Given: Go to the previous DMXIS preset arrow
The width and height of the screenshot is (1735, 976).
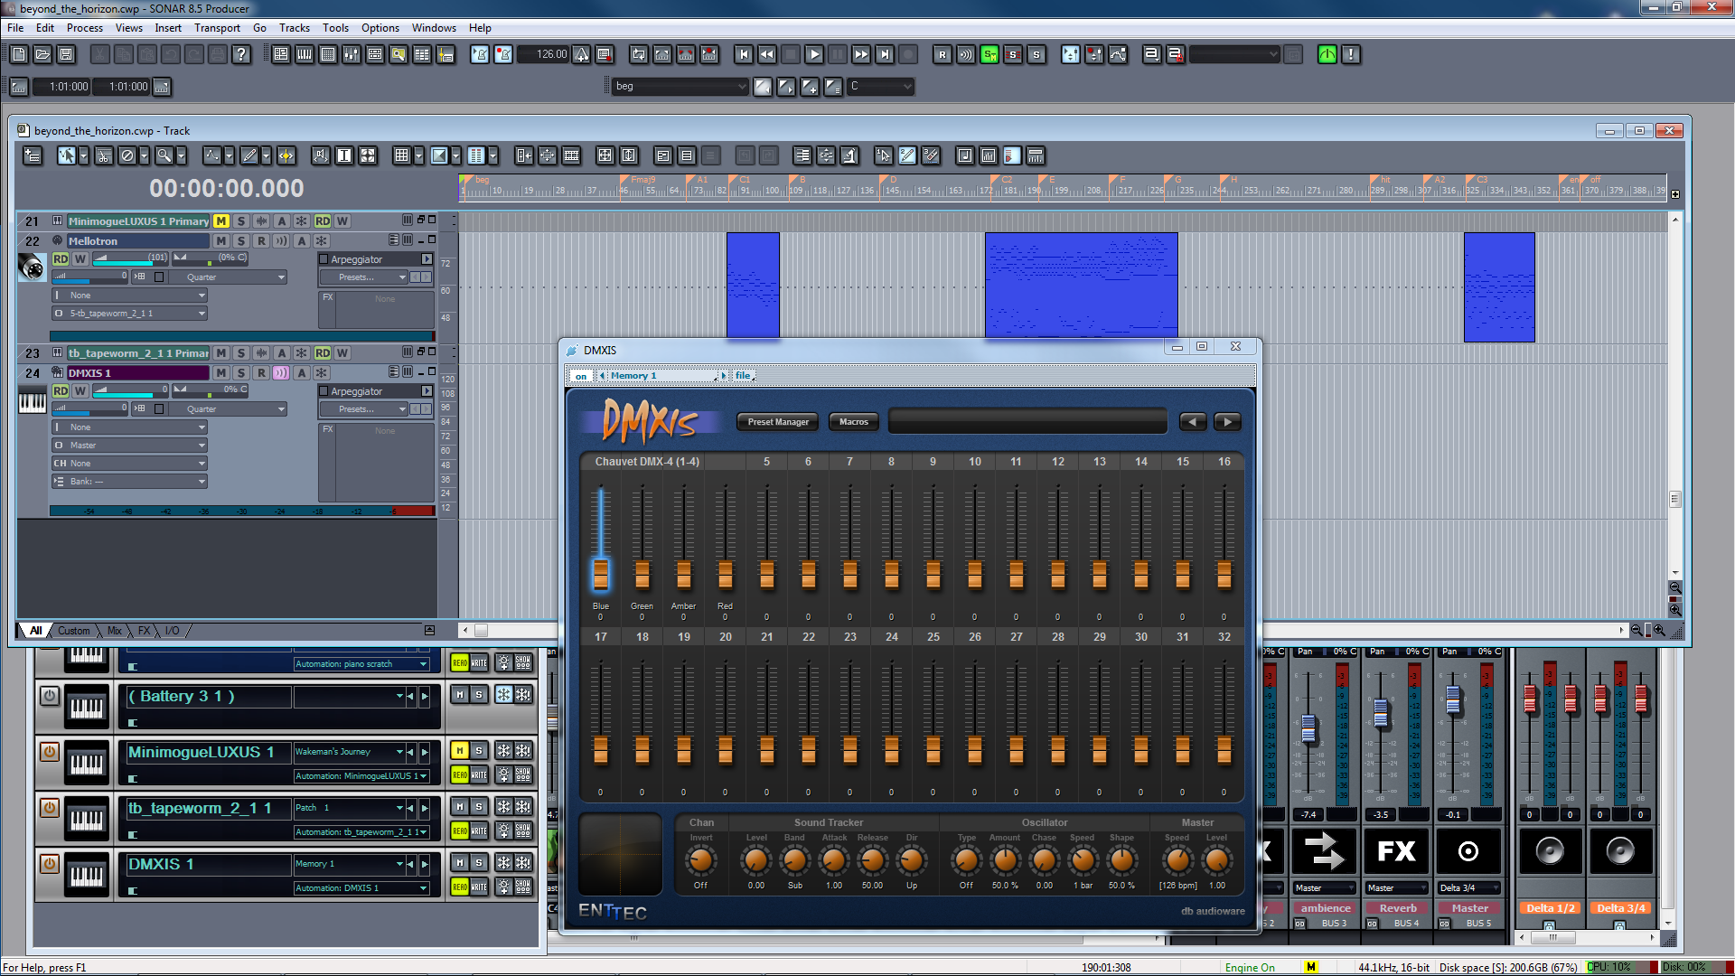Looking at the screenshot, I should (1193, 422).
